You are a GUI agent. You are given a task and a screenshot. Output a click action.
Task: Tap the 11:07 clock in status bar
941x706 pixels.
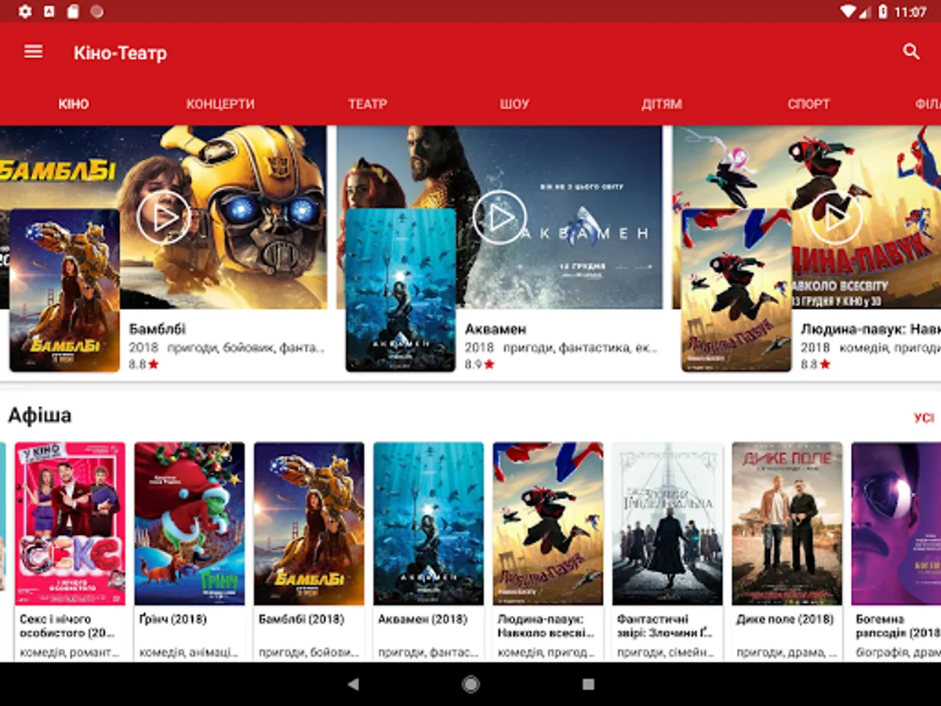[910, 12]
